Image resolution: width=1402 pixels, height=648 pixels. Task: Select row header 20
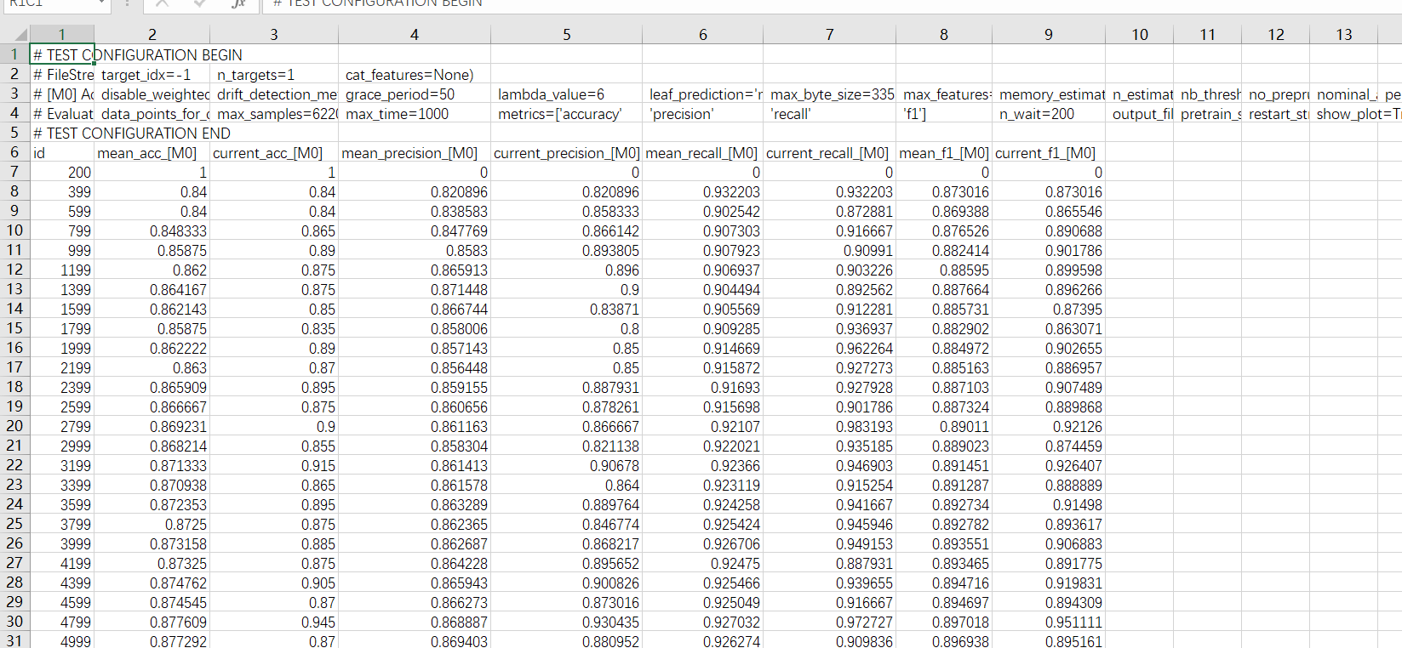tap(14, 426)
